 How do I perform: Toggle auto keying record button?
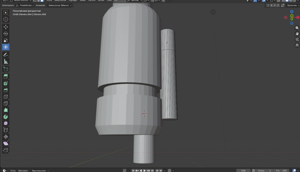point(125,171)
